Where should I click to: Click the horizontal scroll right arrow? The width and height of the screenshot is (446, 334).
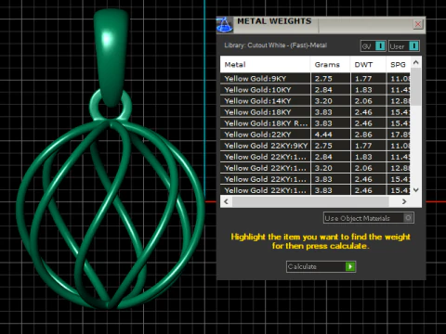click(404, 201)
